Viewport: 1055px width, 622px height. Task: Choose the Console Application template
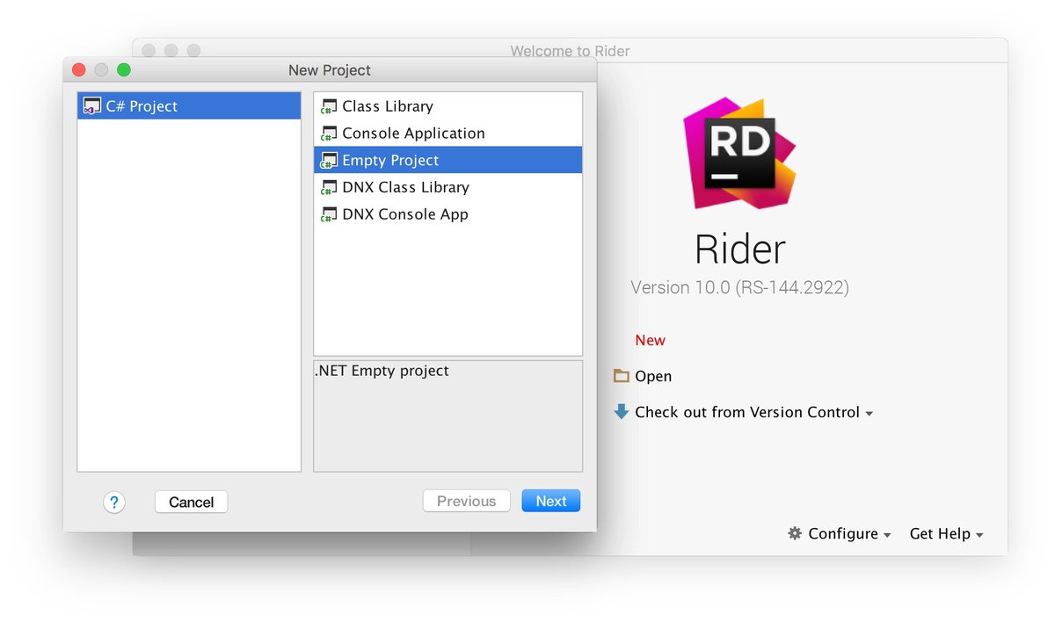pyautogui.click(x=447, y=134)
